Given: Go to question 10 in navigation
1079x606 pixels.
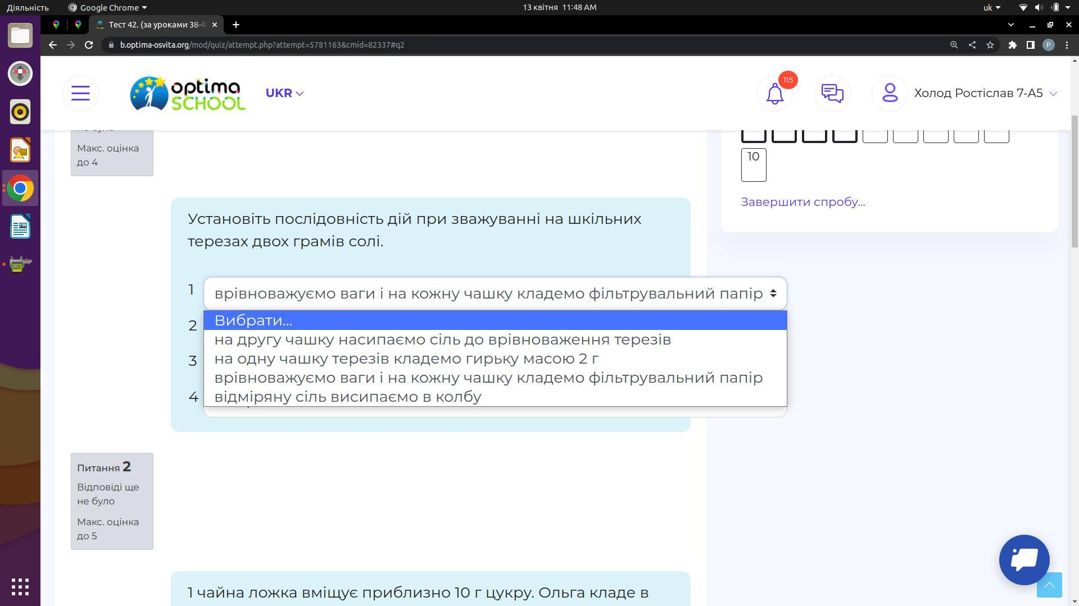Looking at the screenshot, I should click(753, 164).
